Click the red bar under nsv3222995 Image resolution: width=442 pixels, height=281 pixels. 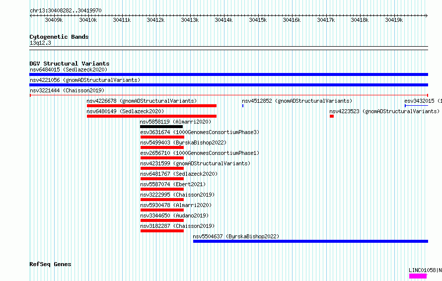[x=162, y=200]
